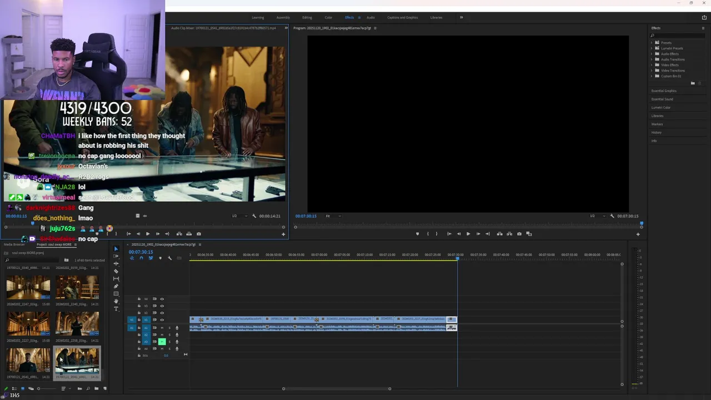Select the Track Select Forward tool
Screen dimensions: 711x400
click(x=116, y=256)
